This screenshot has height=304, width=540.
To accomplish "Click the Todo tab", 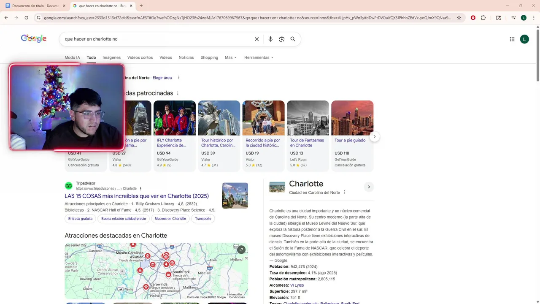I will (91, 57).
